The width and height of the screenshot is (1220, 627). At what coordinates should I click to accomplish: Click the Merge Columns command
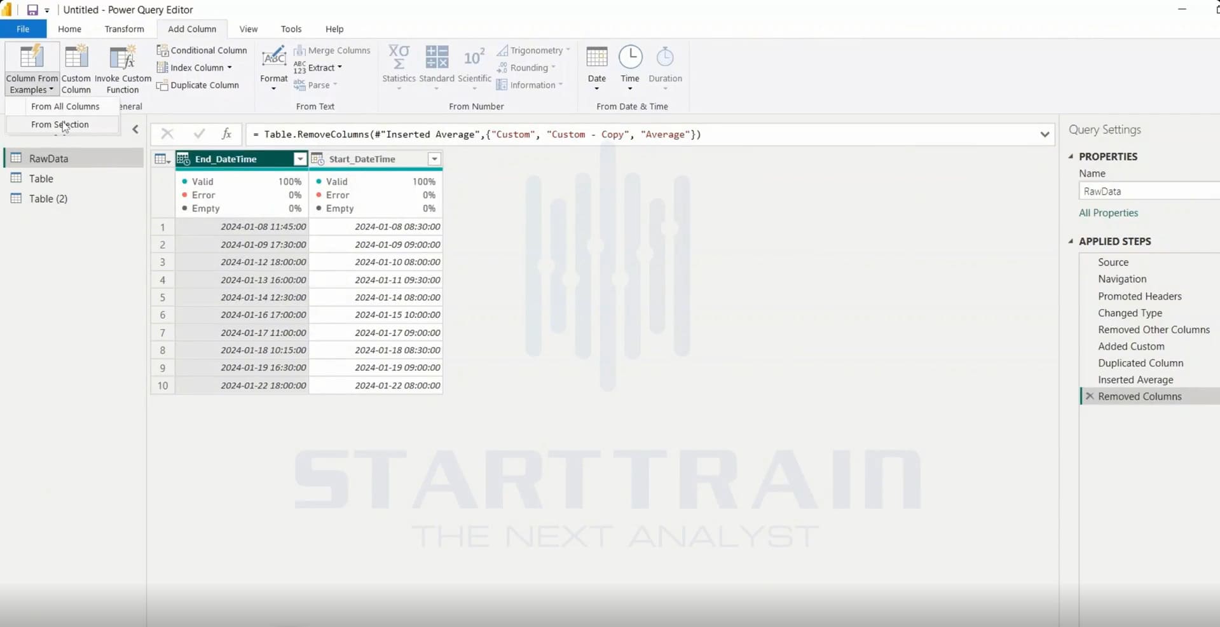[332, 50]
